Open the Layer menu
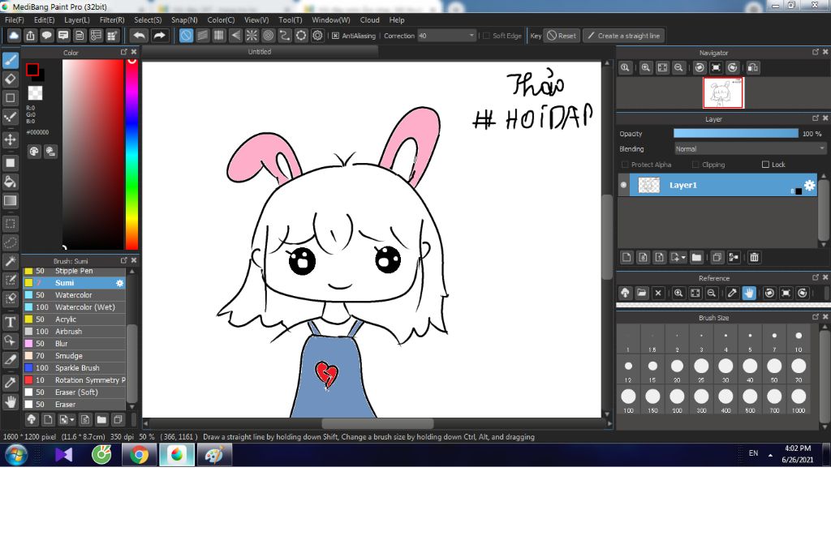Screen dimensions: 831x536 [77, 19]
